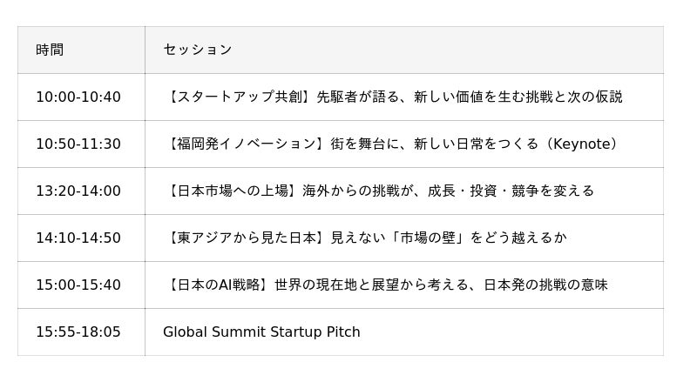Viewport: 697px width, 382px height.
Task: Select the 13:20-14:00 time cell
Action: [x=81, y=191]
